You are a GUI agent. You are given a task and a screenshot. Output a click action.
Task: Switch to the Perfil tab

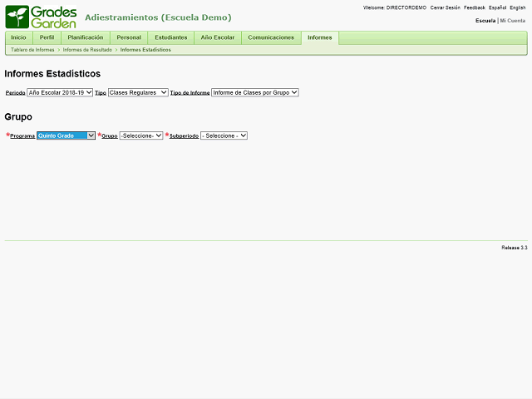click(x=47, y=37)
